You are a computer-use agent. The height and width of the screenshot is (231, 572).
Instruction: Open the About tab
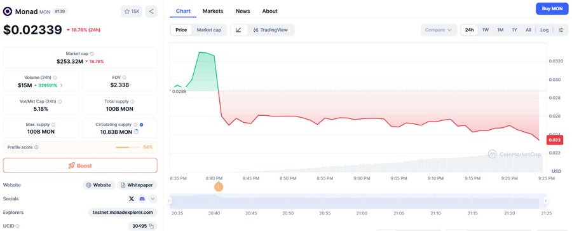tap(270, 11)
